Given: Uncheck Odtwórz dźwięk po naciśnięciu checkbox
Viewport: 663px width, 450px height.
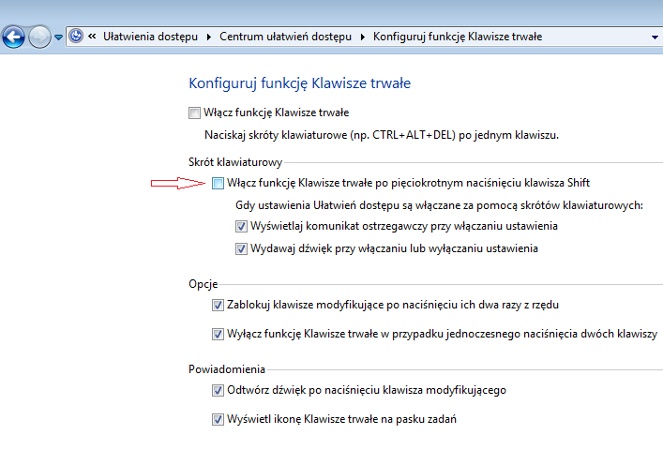Looking at the screenshot, I should coord(218,390).
